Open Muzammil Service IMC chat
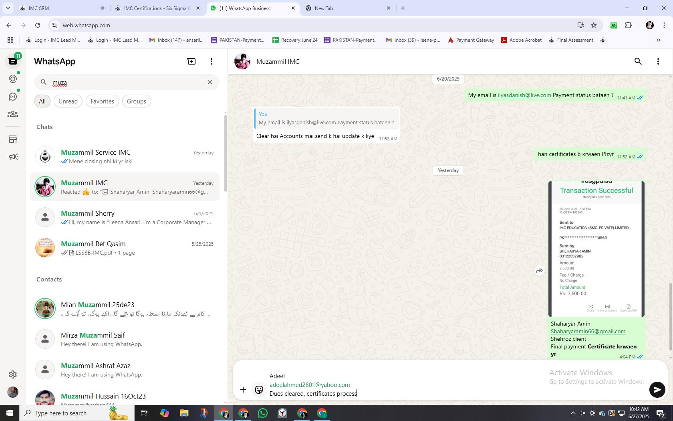The image size is (673, 421). point(125,156)
